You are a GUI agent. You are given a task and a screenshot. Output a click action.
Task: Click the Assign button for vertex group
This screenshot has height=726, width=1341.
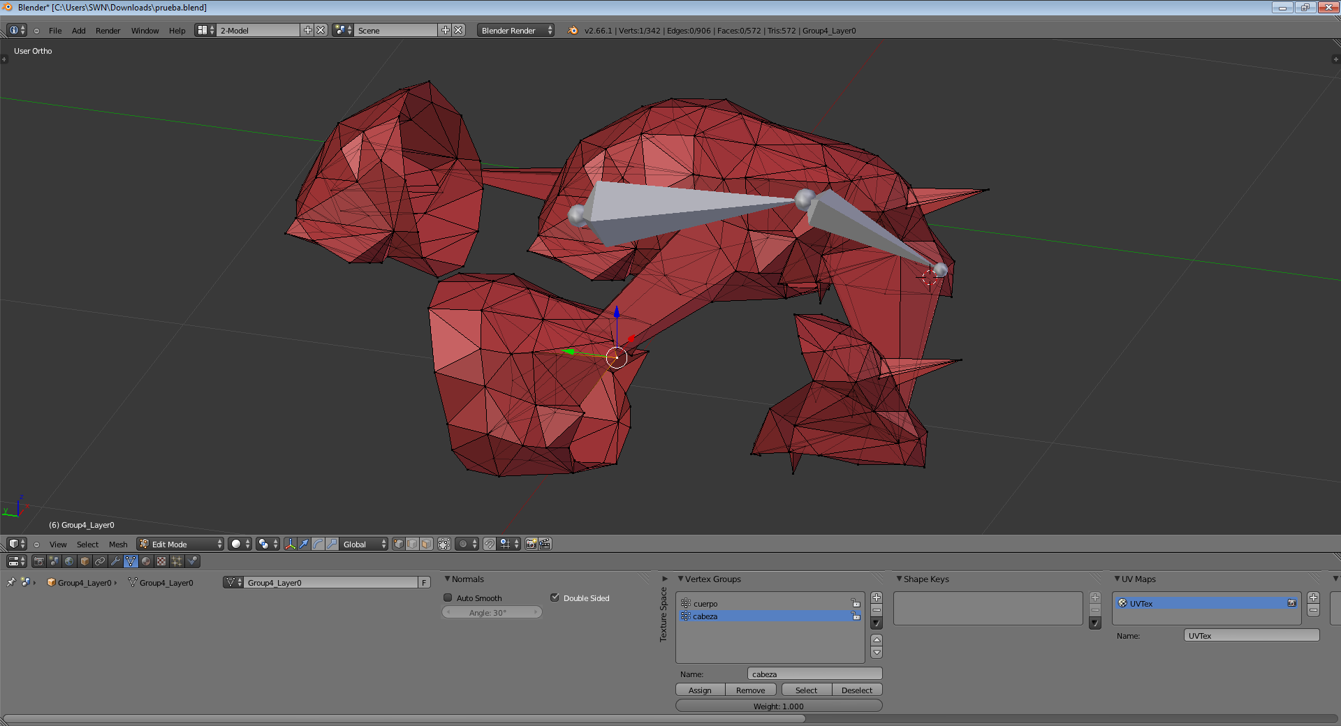pos(700,690)
